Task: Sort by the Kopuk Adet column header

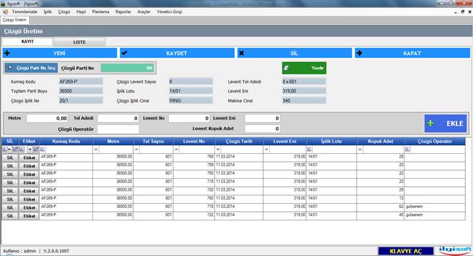Action: click(x=381, y=141)
